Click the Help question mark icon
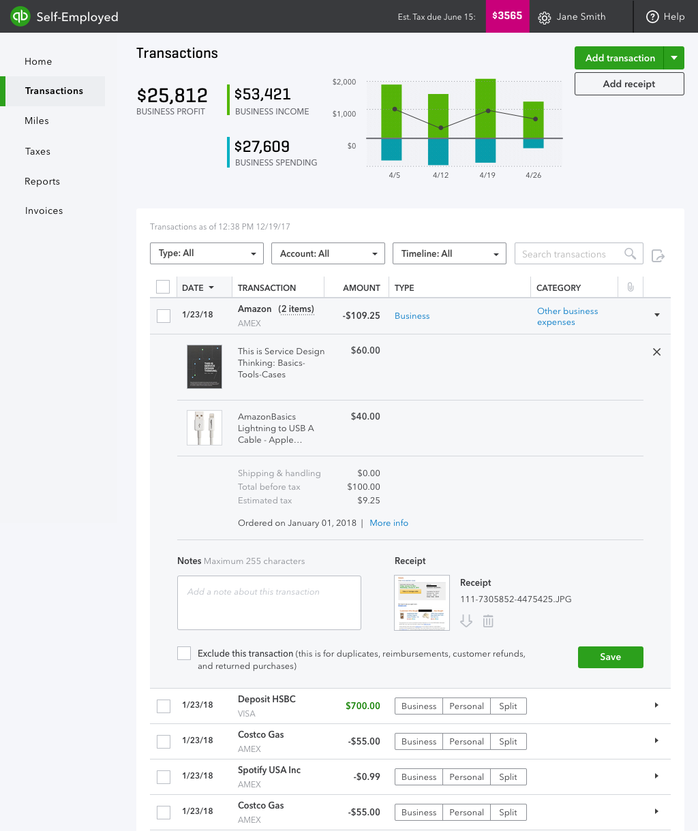This screenshot has height=831, width=698. 652,16
